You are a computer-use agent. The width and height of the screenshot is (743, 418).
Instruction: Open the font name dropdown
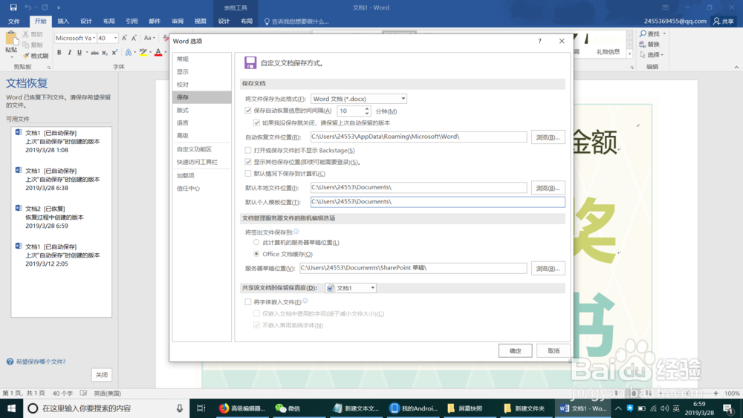[94, 38]
